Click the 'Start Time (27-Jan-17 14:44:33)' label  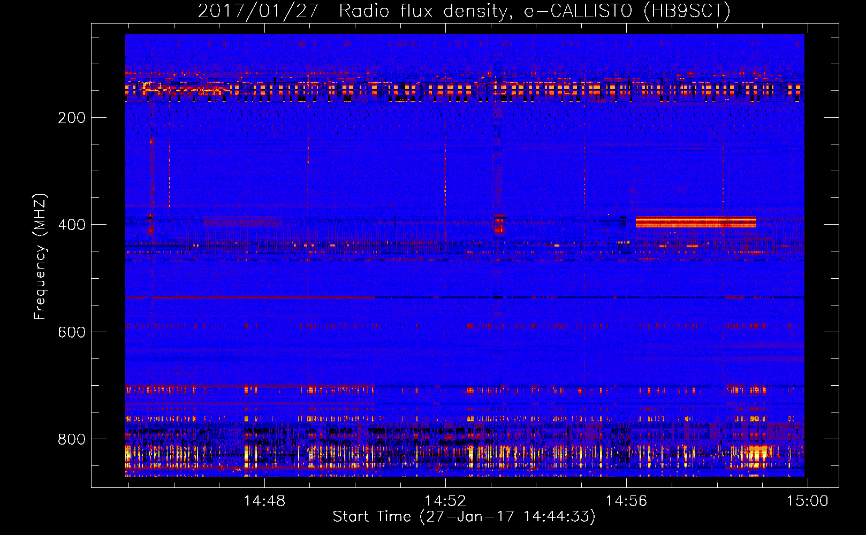[x=464, y=517]
